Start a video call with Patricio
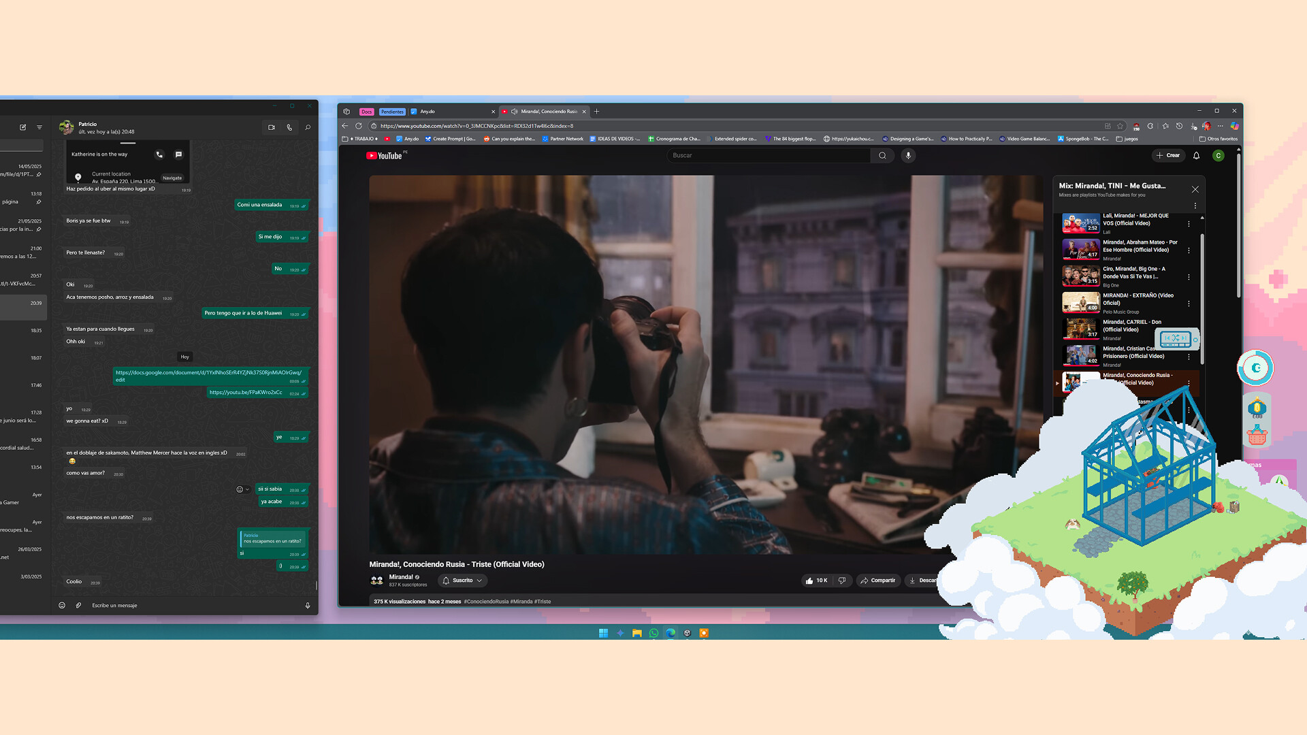This screenshot has height=735, width=1307. pyautogui.click(x=272, y=127)
